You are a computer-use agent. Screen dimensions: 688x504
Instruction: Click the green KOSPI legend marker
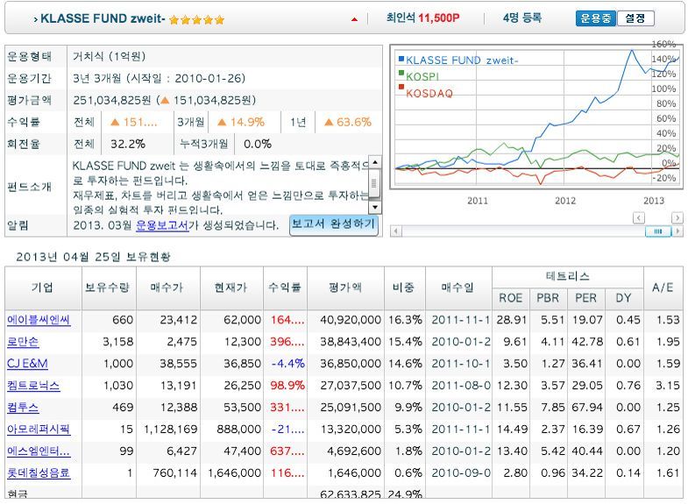401,73
